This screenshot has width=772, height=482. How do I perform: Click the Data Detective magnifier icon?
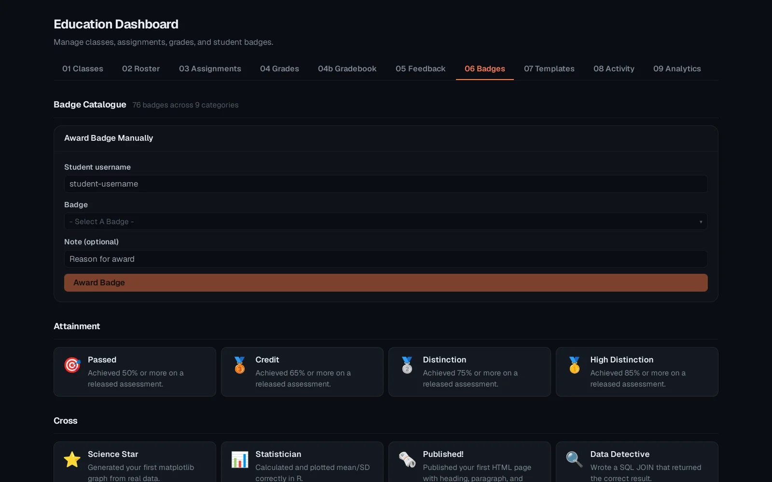pos(575,459)
